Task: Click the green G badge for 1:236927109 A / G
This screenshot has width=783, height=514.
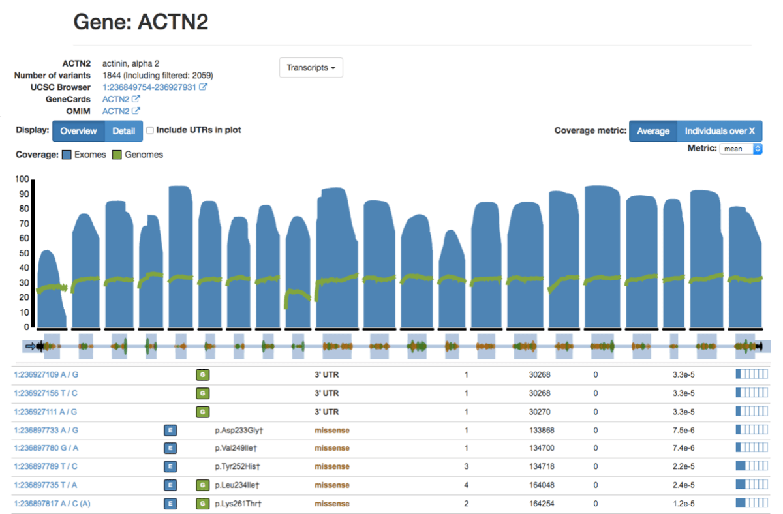Action: (202, 375)
